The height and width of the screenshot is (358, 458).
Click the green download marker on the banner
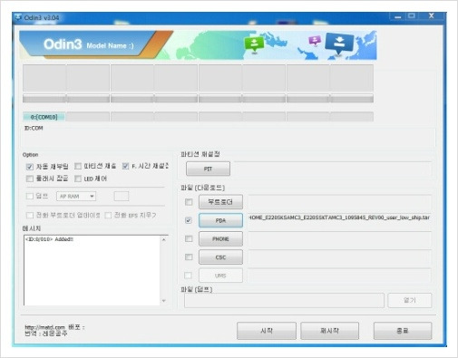pos(254,44)
